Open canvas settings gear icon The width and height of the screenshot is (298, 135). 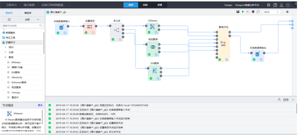click(287, 12)
